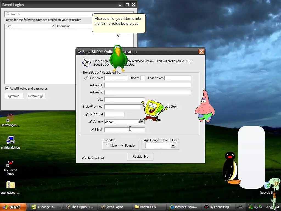Open the State/Province dropdown

pos(142,107)
